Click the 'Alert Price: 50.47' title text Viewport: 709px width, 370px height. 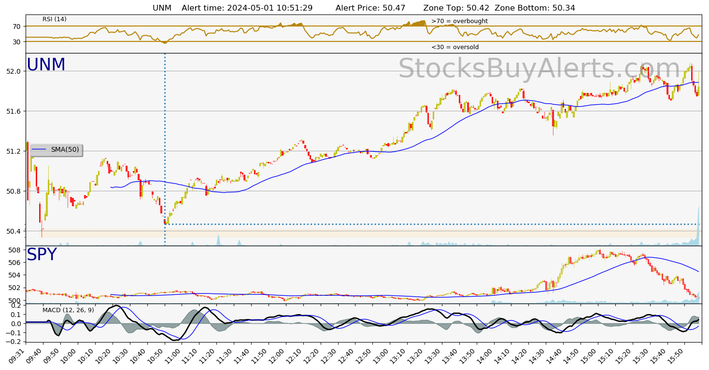click(370, 8)
